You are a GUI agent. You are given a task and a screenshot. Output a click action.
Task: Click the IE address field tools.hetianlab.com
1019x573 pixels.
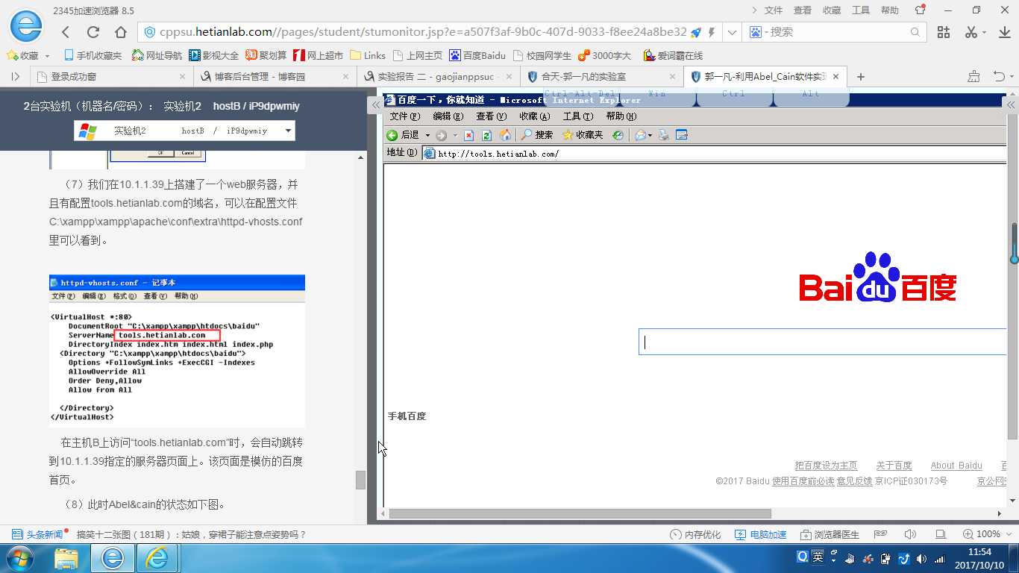[715, 154]
